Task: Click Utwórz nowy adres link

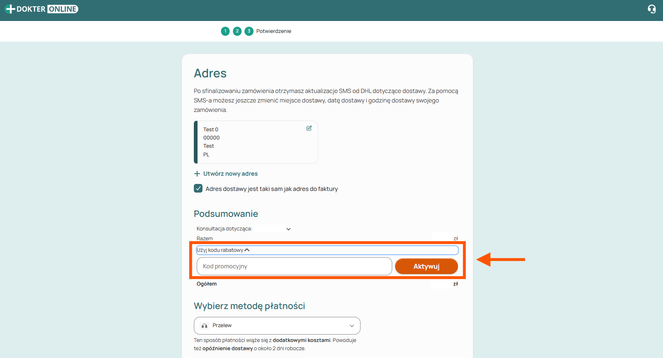Action: 230,174
